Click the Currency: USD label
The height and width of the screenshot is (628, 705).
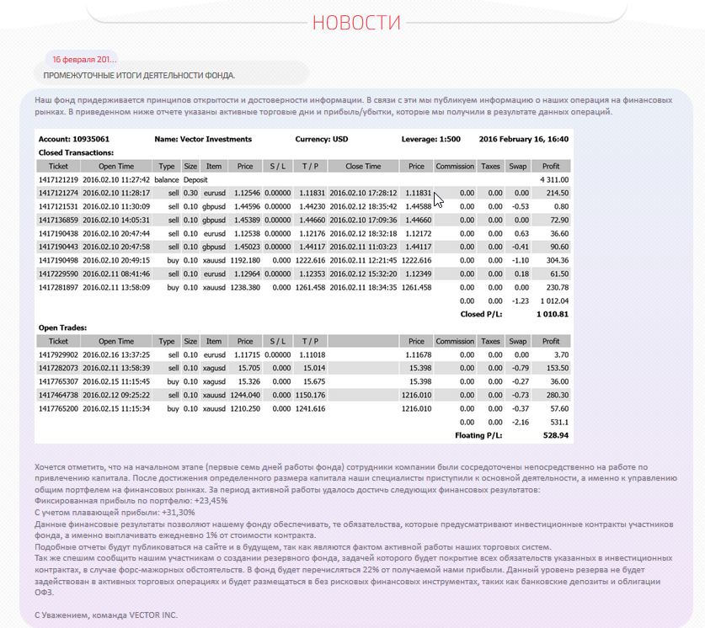(x=322, y=139)
